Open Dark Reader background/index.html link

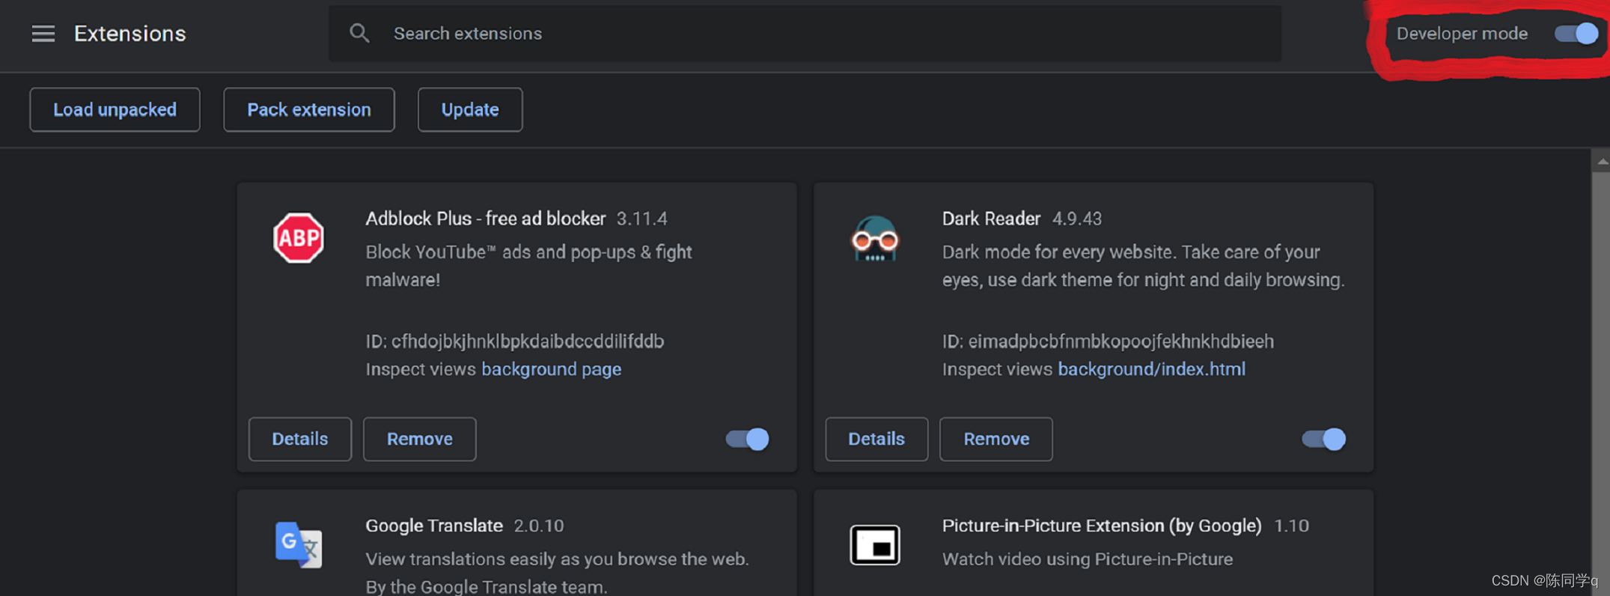coord(1151,369)
